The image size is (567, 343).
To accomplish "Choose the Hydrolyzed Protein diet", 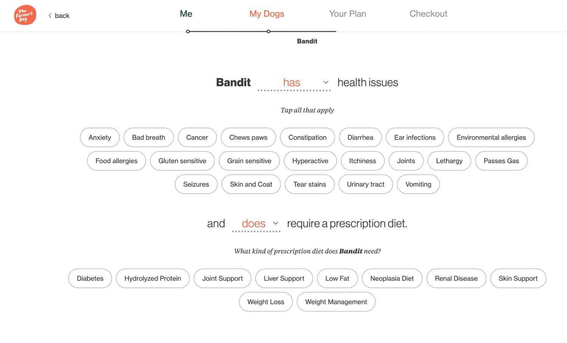I will click(x=153, y=278).
